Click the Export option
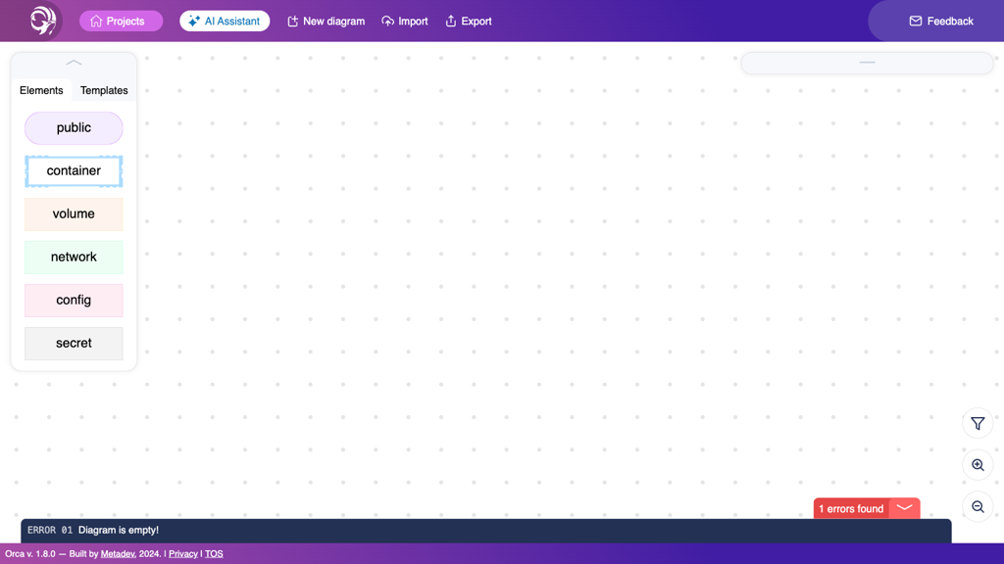 coord(469,21)
